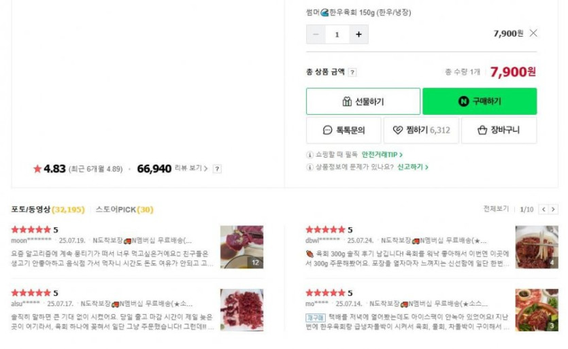Click the quantity input field
Screen dimensions: 568x349
(337, 34)
